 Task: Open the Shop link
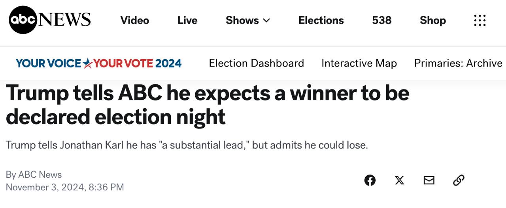[432, 20]
